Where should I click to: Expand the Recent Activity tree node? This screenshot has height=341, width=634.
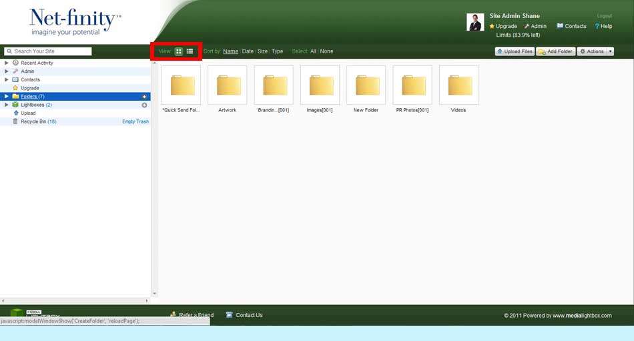tap(7, 63)
